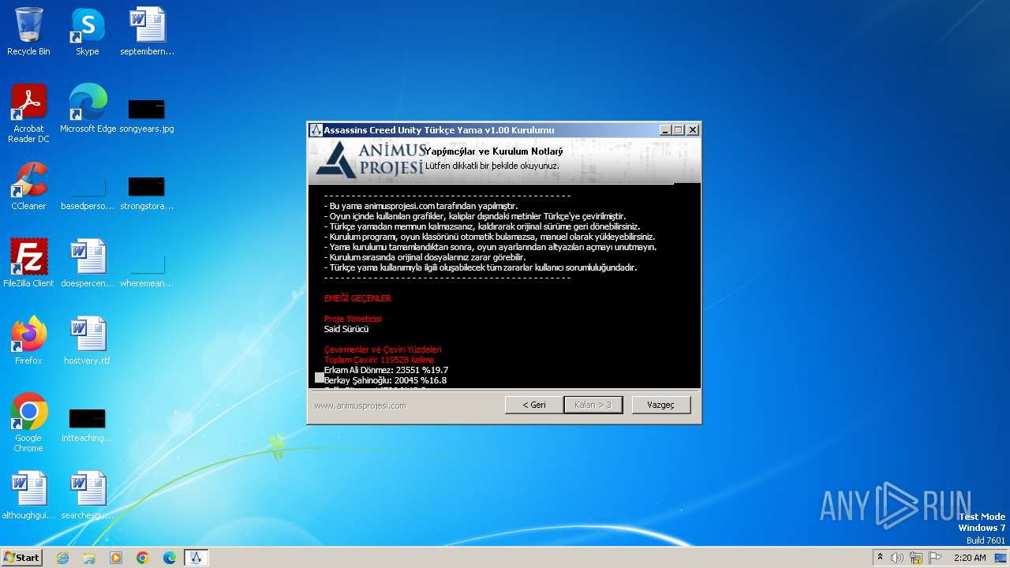Click the name Said Sürücü

[346, 329]
